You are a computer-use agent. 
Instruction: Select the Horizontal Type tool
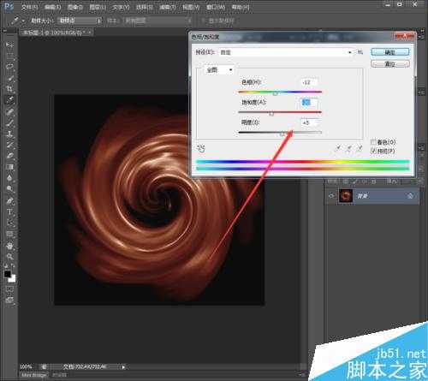tap(9, 211)
